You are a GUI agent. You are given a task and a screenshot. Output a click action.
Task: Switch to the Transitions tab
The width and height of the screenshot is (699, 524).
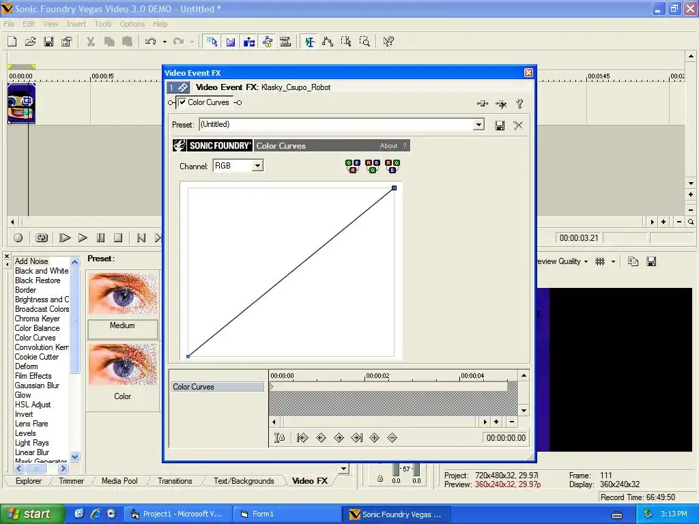[x=175, y=481]
